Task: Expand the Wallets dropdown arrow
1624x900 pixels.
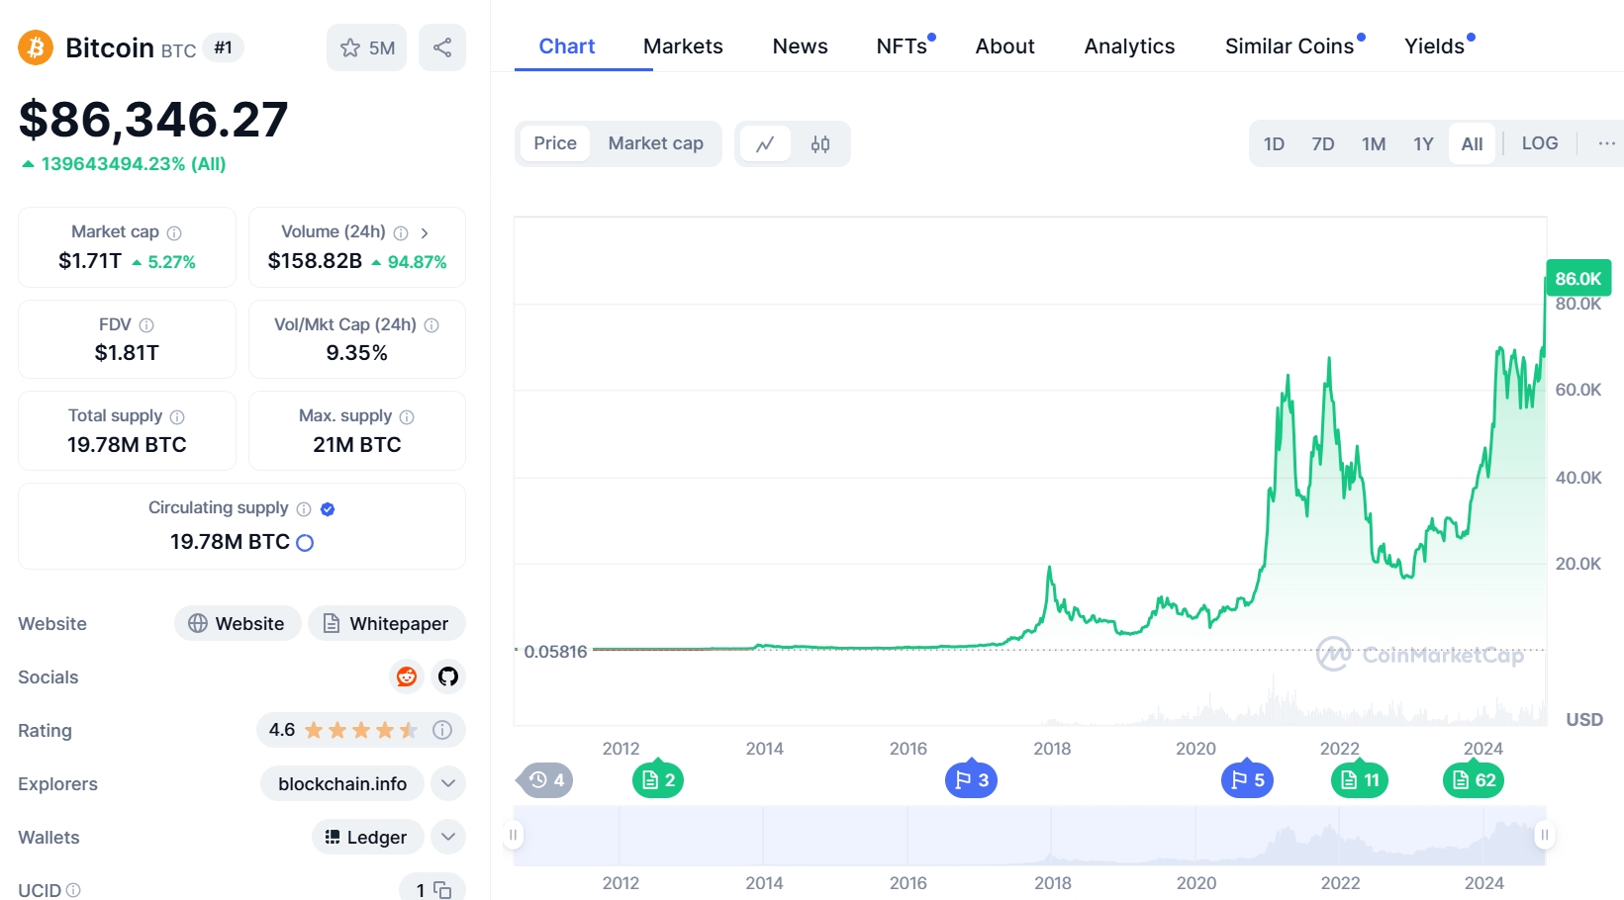Action: [x=447, y=837]
